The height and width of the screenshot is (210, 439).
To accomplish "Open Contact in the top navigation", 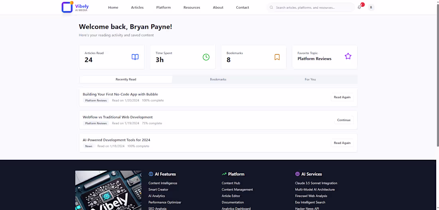I will (x=243, y=8).
